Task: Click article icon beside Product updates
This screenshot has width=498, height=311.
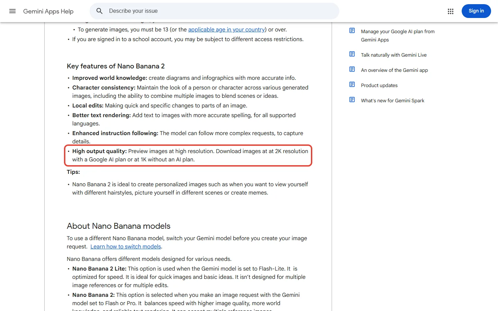Action: (x=352, y=85)
